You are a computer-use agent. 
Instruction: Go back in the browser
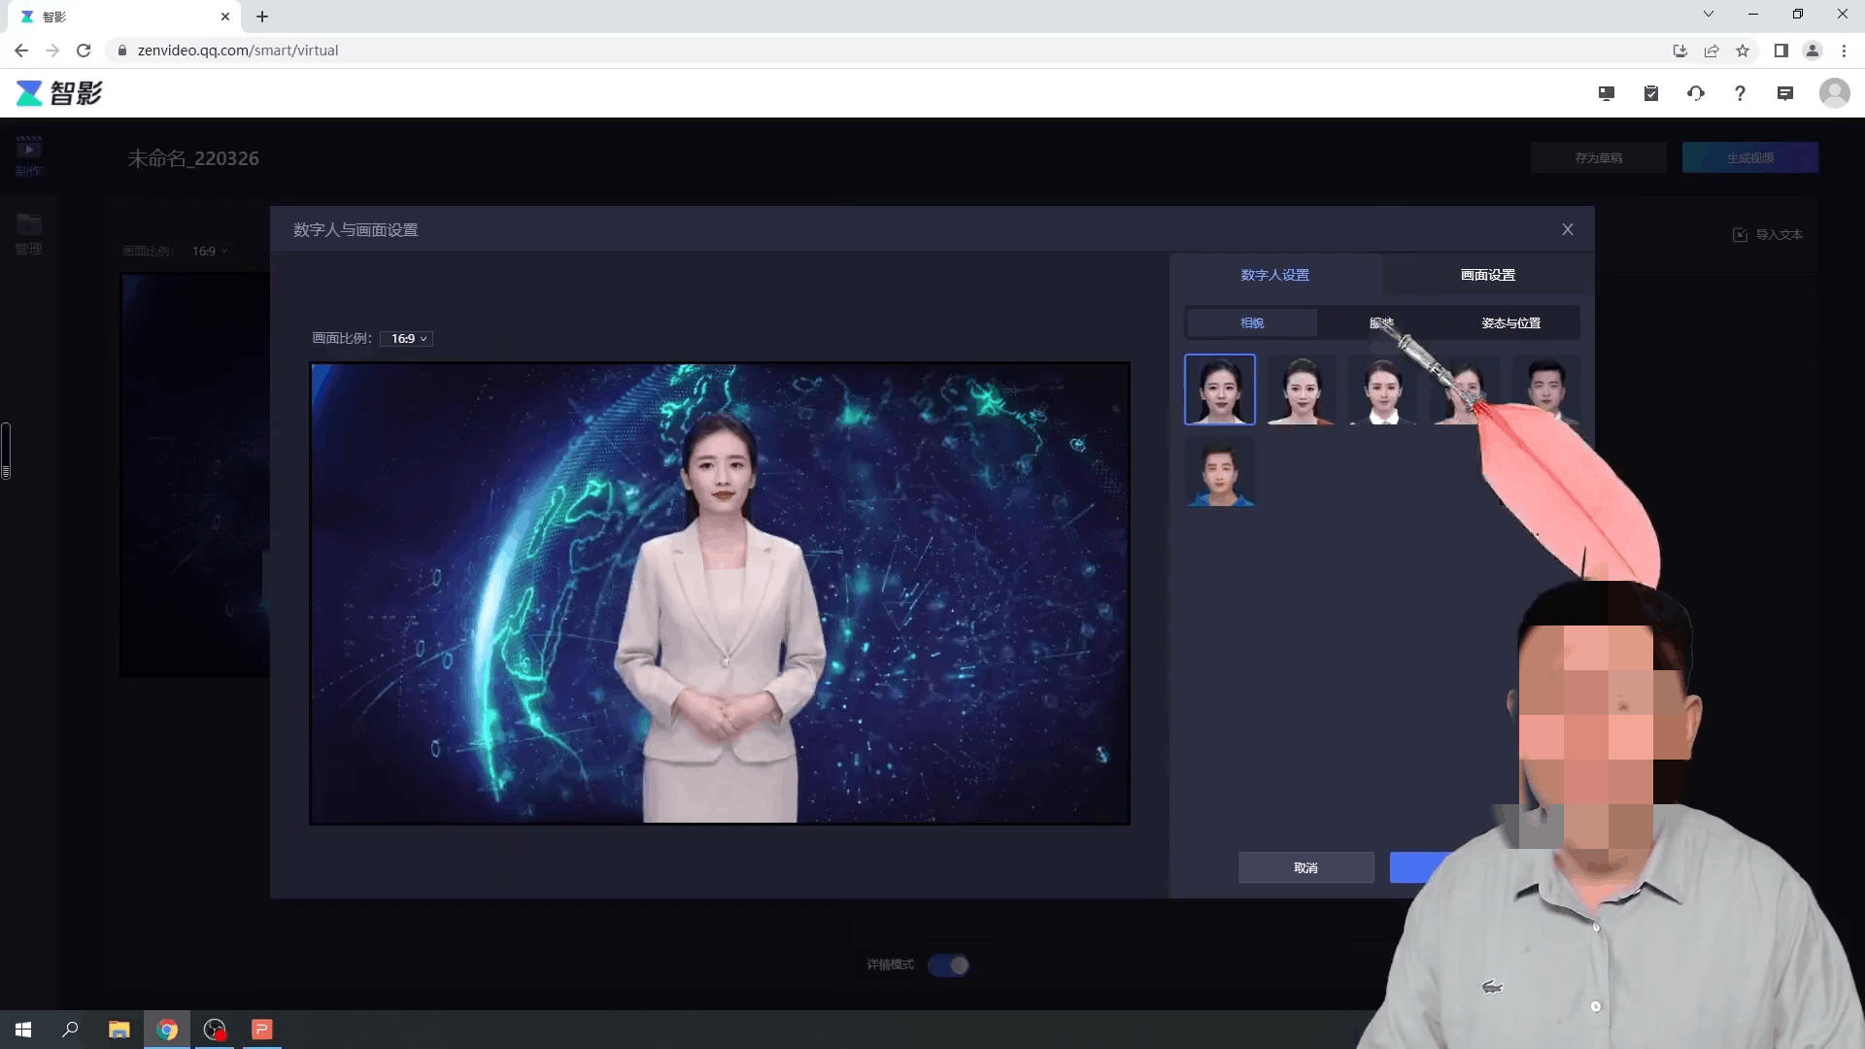point(21,51)
